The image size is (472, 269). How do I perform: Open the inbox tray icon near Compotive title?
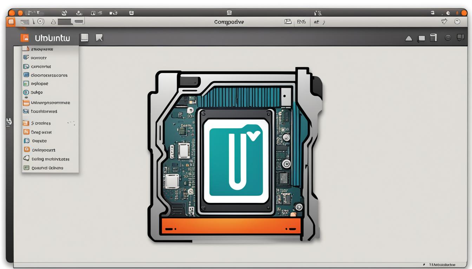coord(288,21)
